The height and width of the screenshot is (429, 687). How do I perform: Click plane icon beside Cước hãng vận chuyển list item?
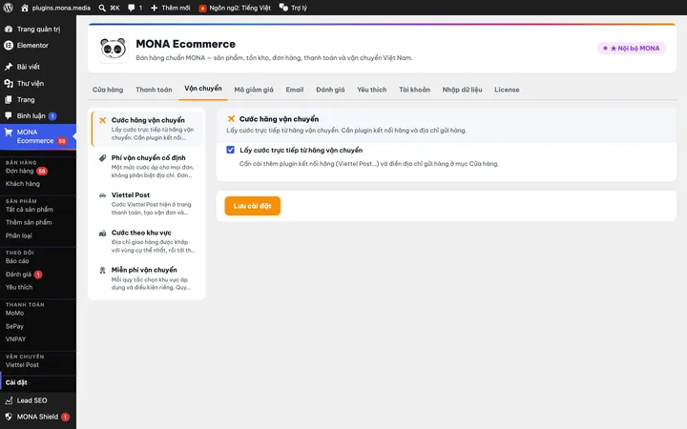tap(102, 120)
